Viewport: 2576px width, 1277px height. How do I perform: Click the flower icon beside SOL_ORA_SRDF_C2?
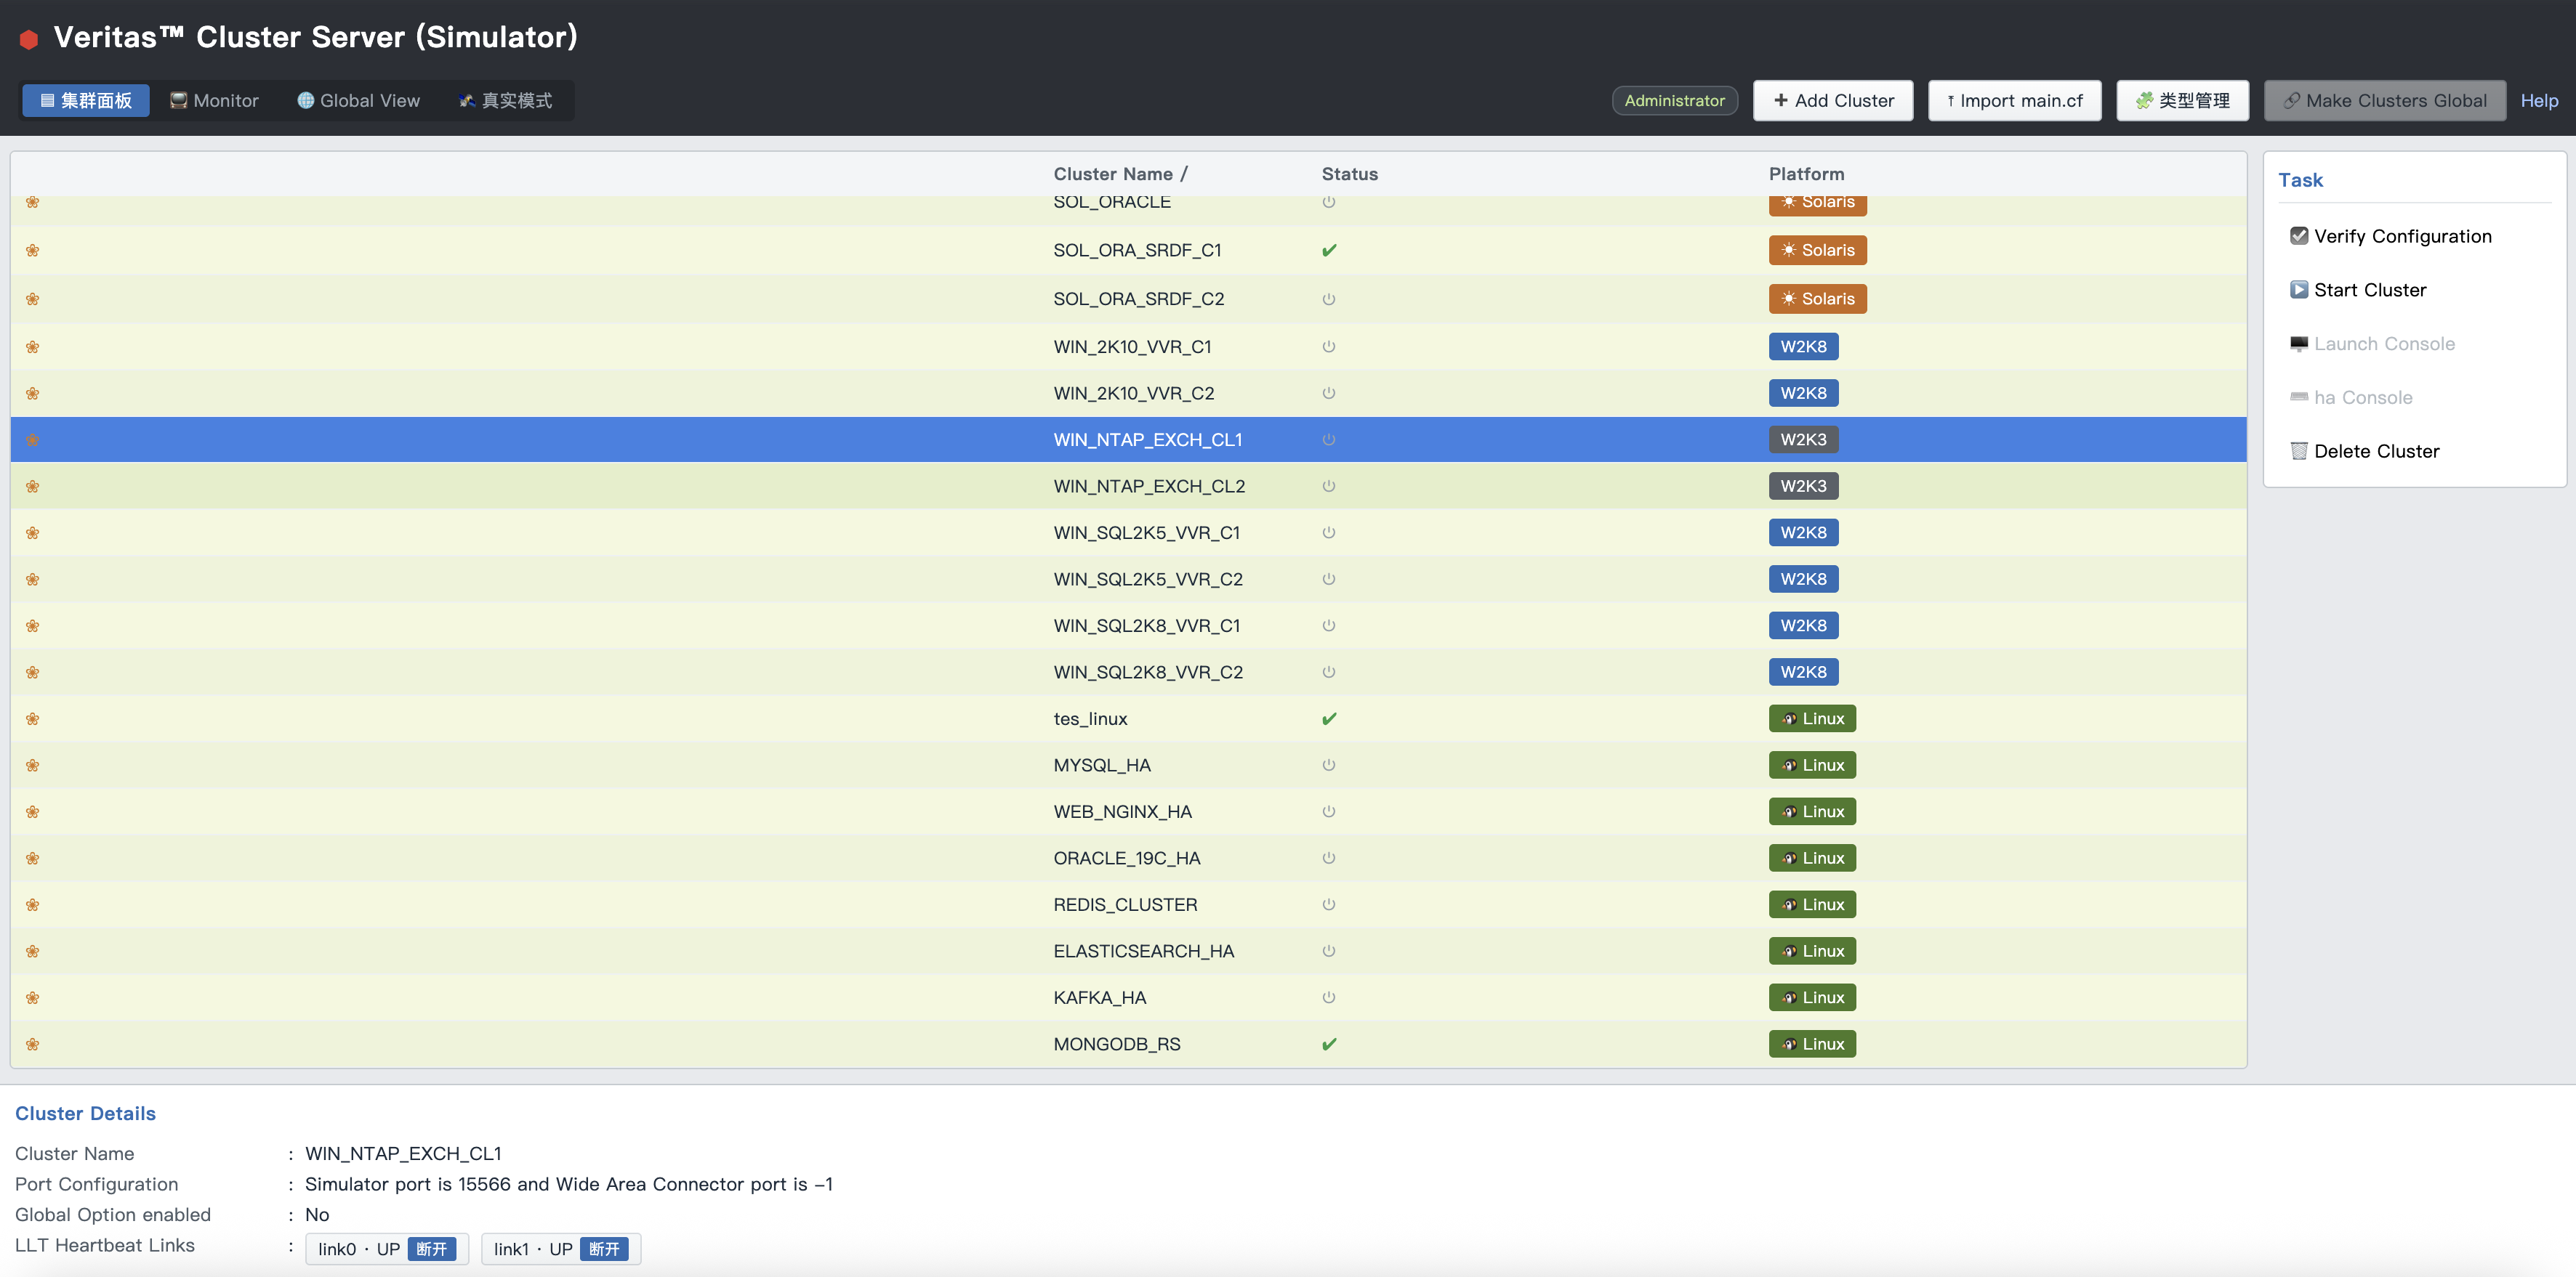pyautogui.click(x=33, y=299)
